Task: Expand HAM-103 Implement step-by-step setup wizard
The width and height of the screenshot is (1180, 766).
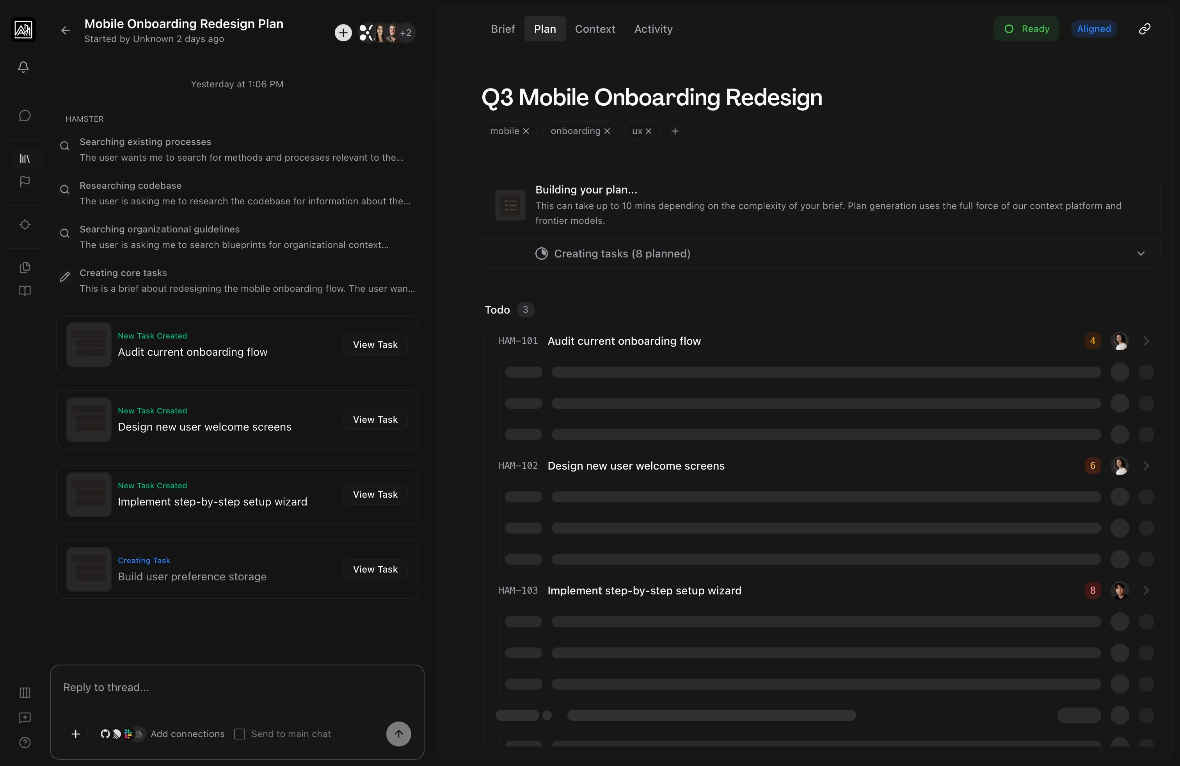Action: coord(1147,590)
